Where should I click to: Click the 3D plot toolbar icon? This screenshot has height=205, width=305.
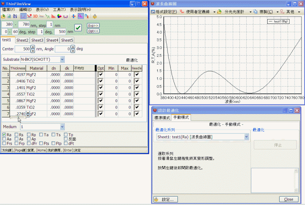(x=35, y=16)
